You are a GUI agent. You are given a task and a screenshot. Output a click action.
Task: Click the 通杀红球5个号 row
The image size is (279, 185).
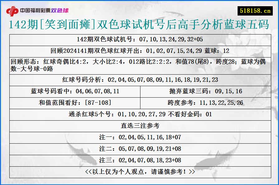tap(139, 114)
